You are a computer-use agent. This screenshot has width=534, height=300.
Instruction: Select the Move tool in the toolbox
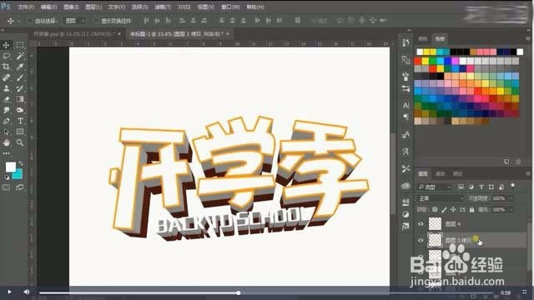click(6, 45)
